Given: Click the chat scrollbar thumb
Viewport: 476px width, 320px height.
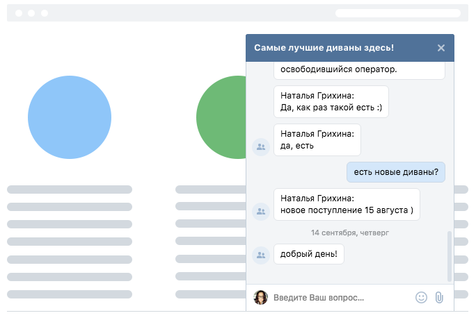Looking at the screenshot, I should (450, 256).
